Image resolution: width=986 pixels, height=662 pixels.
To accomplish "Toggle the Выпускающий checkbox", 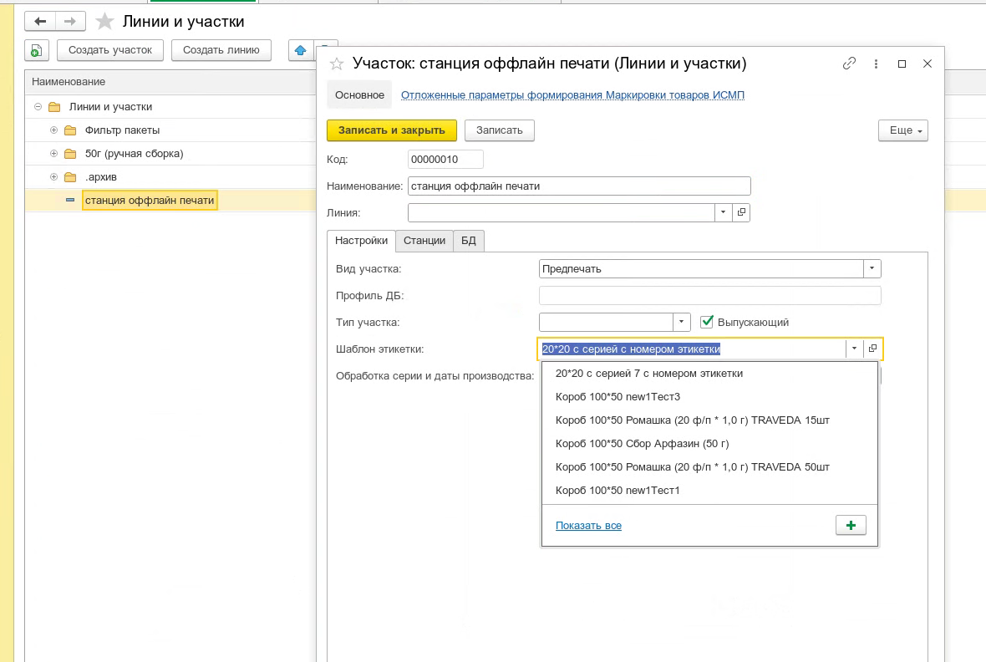I will [707, 322].
